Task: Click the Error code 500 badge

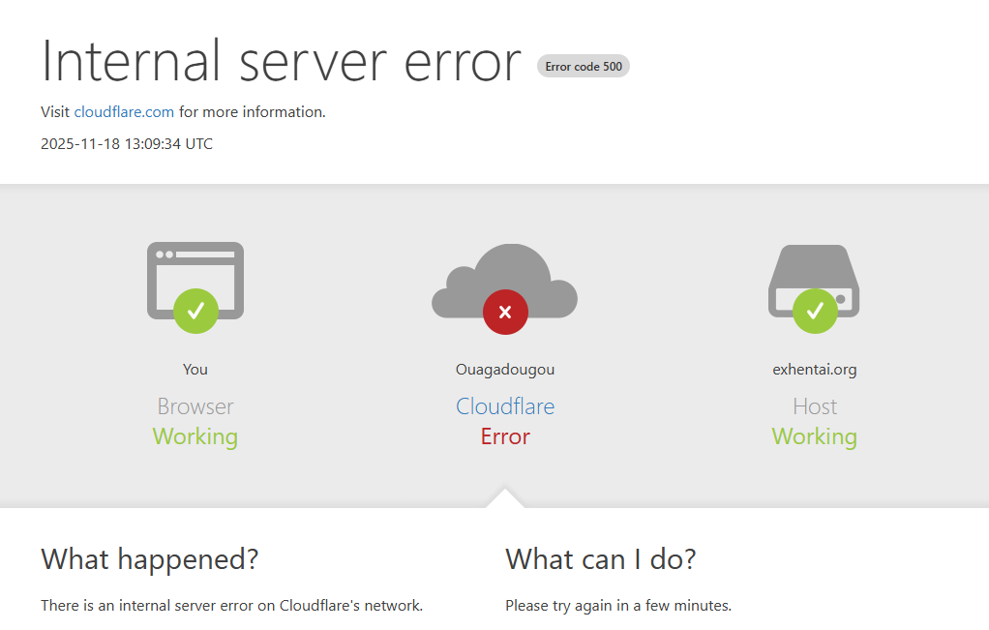Action: pyautogui.click(x=584, y=66)
